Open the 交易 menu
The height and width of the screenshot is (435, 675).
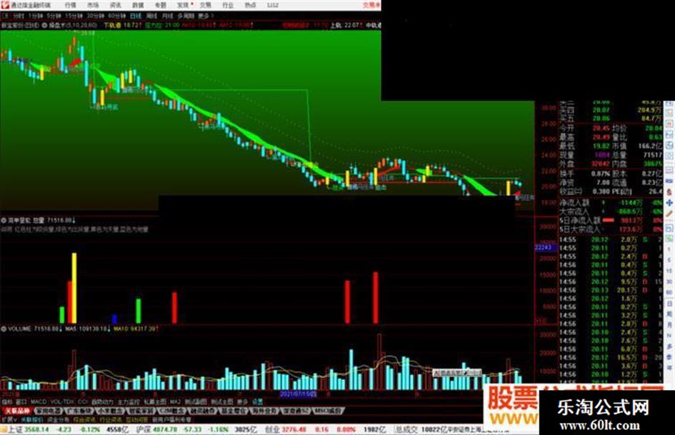click(206, 5)
